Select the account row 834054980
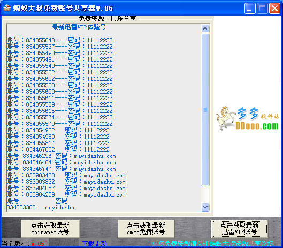 point(58,137)
